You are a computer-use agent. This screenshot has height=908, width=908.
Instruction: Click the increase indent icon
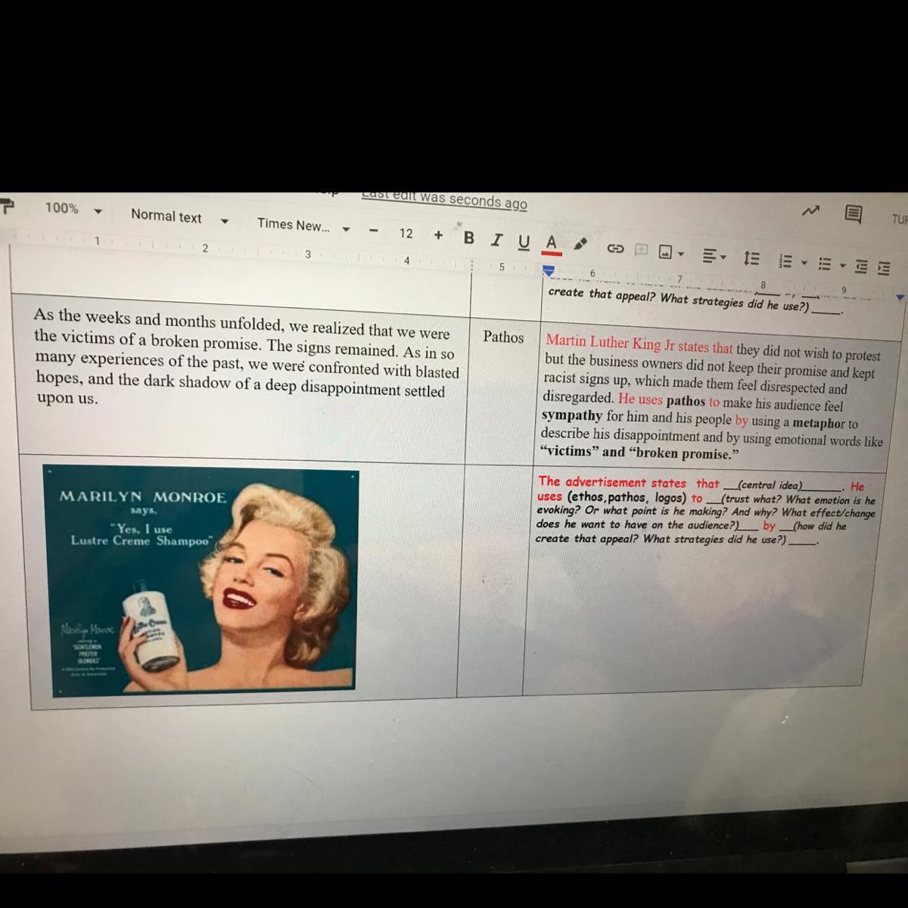point(884,269)
